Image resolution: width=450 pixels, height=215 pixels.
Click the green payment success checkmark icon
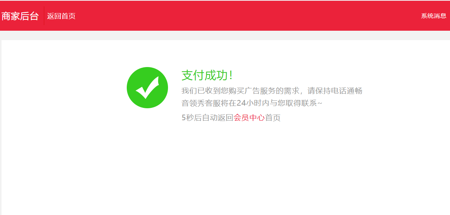click(147, 88)
